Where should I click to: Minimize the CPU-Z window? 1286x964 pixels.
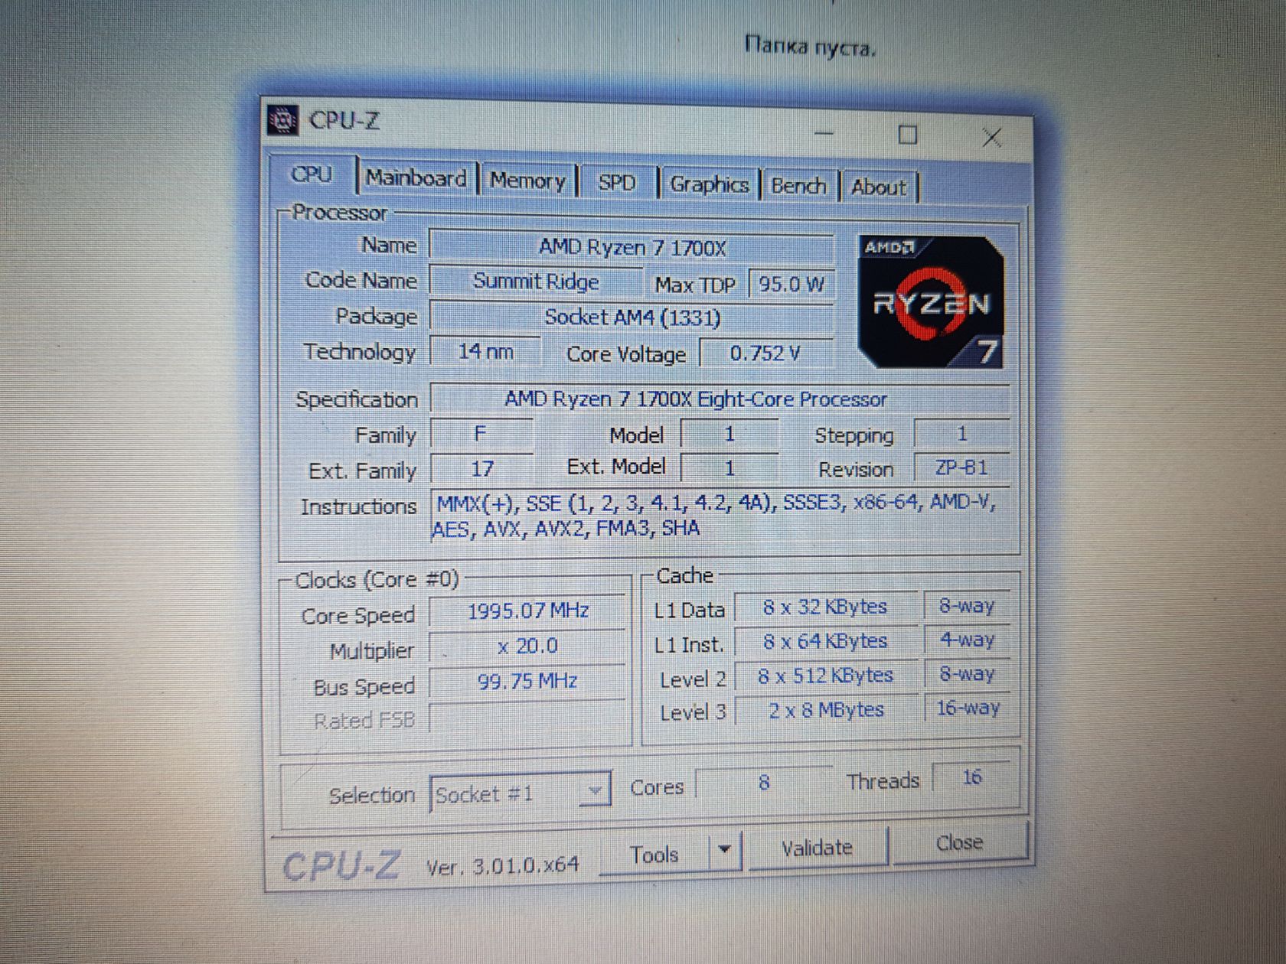pos(824,133)
